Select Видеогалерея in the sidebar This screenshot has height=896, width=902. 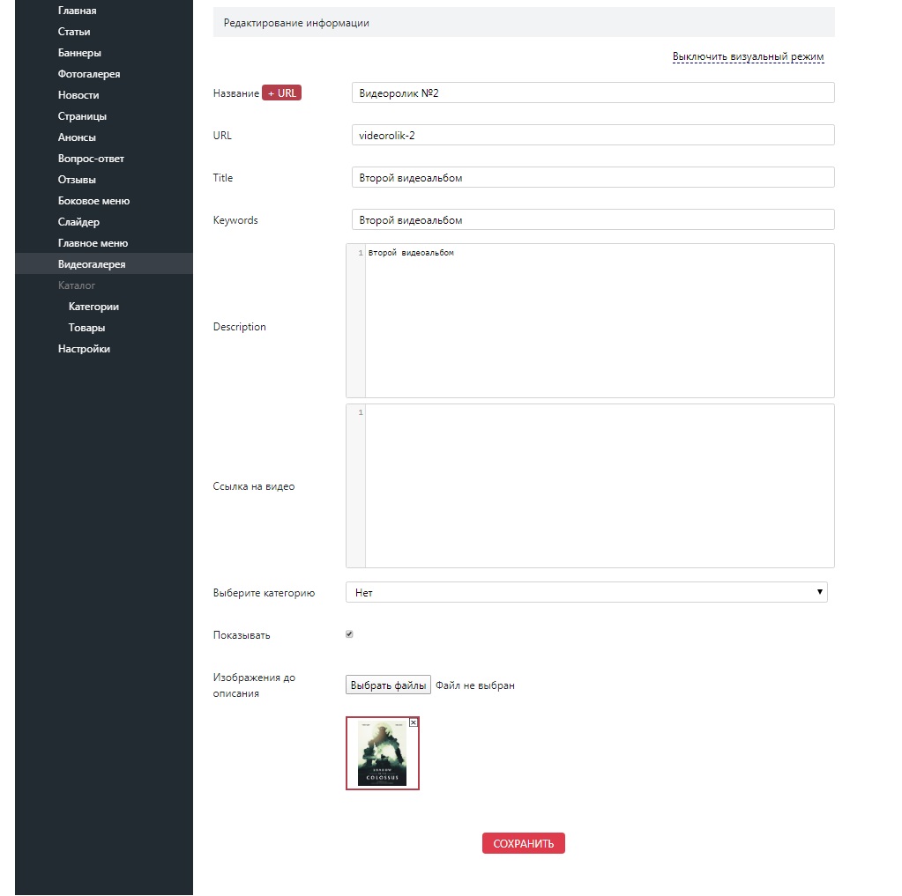[92, 264]
